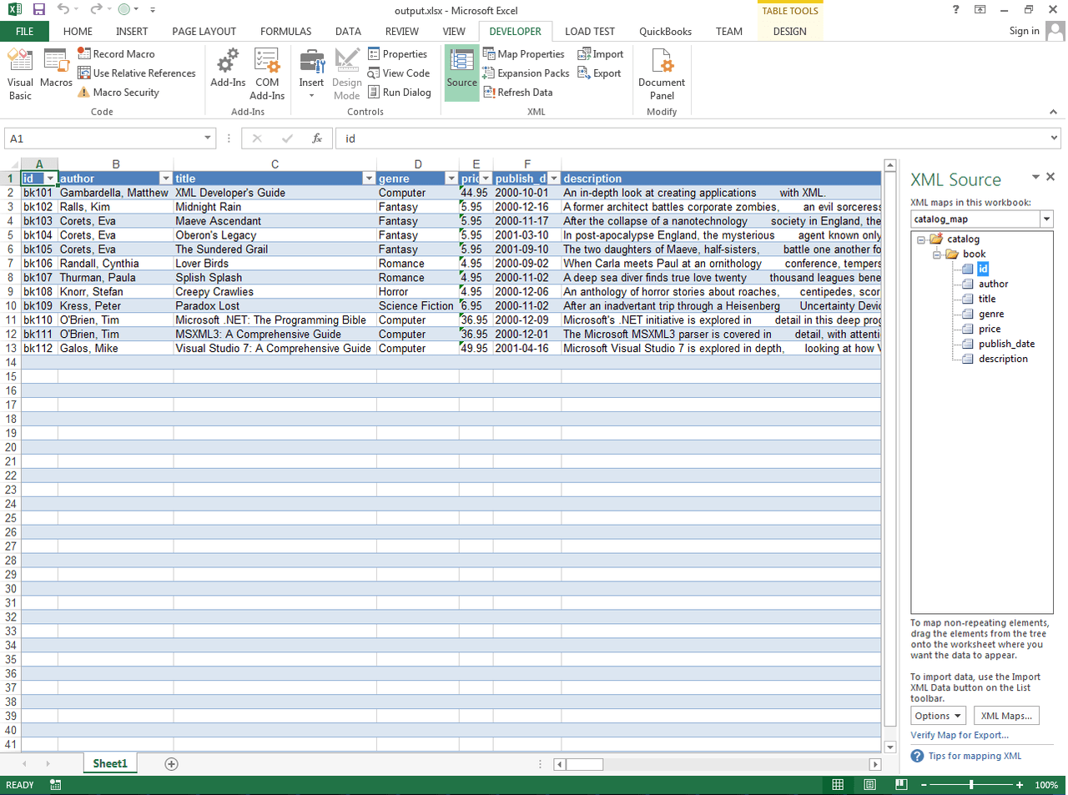
Task: Switch to Page Layout view in status bar
Action: pyautogui.click(x=869, y=785)
